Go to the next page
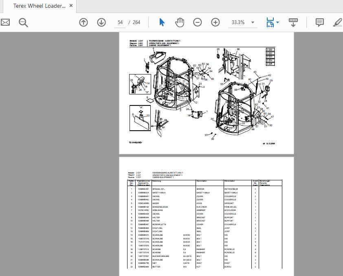The width and height of the screenshot is (343, 276). tap(101, 22)
